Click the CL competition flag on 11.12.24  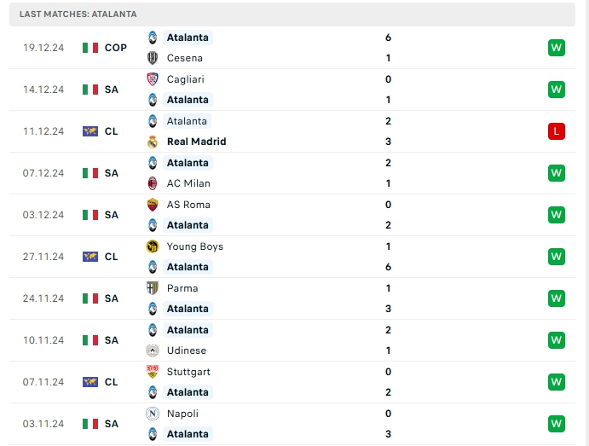coord(90,131)
